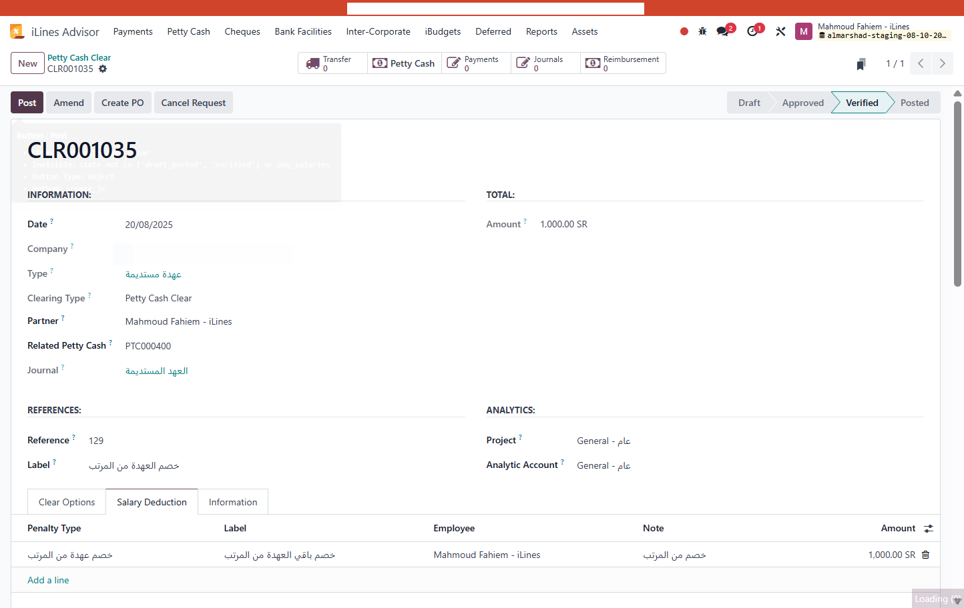Open the Assets menu
The width and height of the screenshot is (964, 608).
(x=585, y=31)
